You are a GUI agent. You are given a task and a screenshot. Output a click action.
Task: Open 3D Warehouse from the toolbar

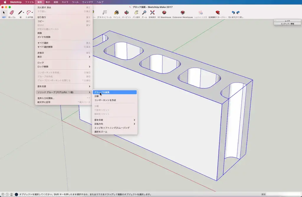(x=164, y=13)
